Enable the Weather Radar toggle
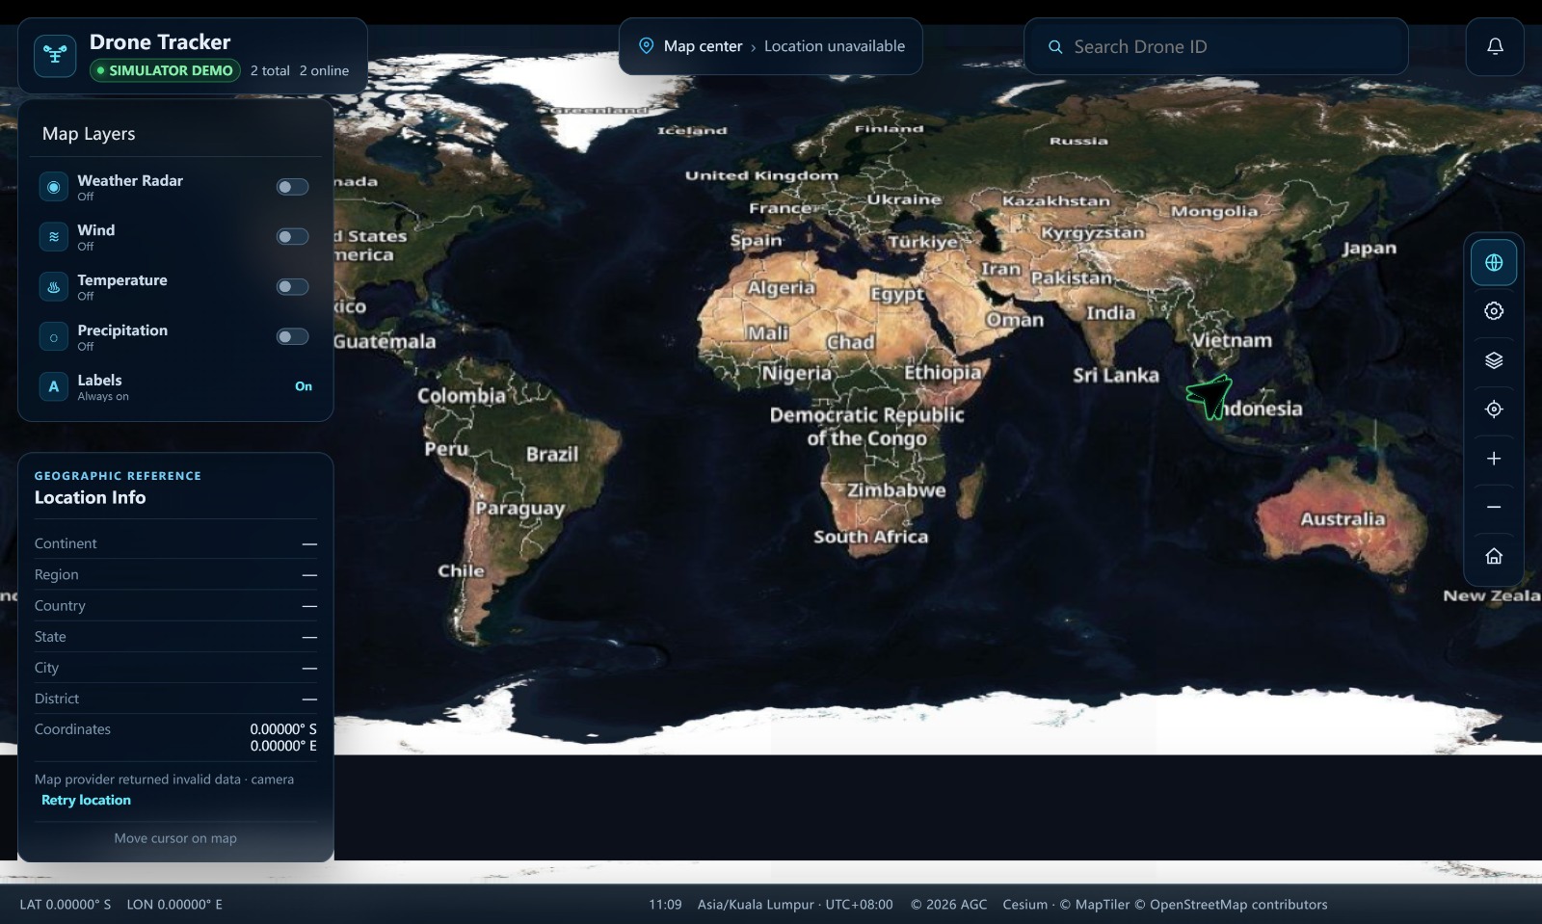 (x=292, y=187)
